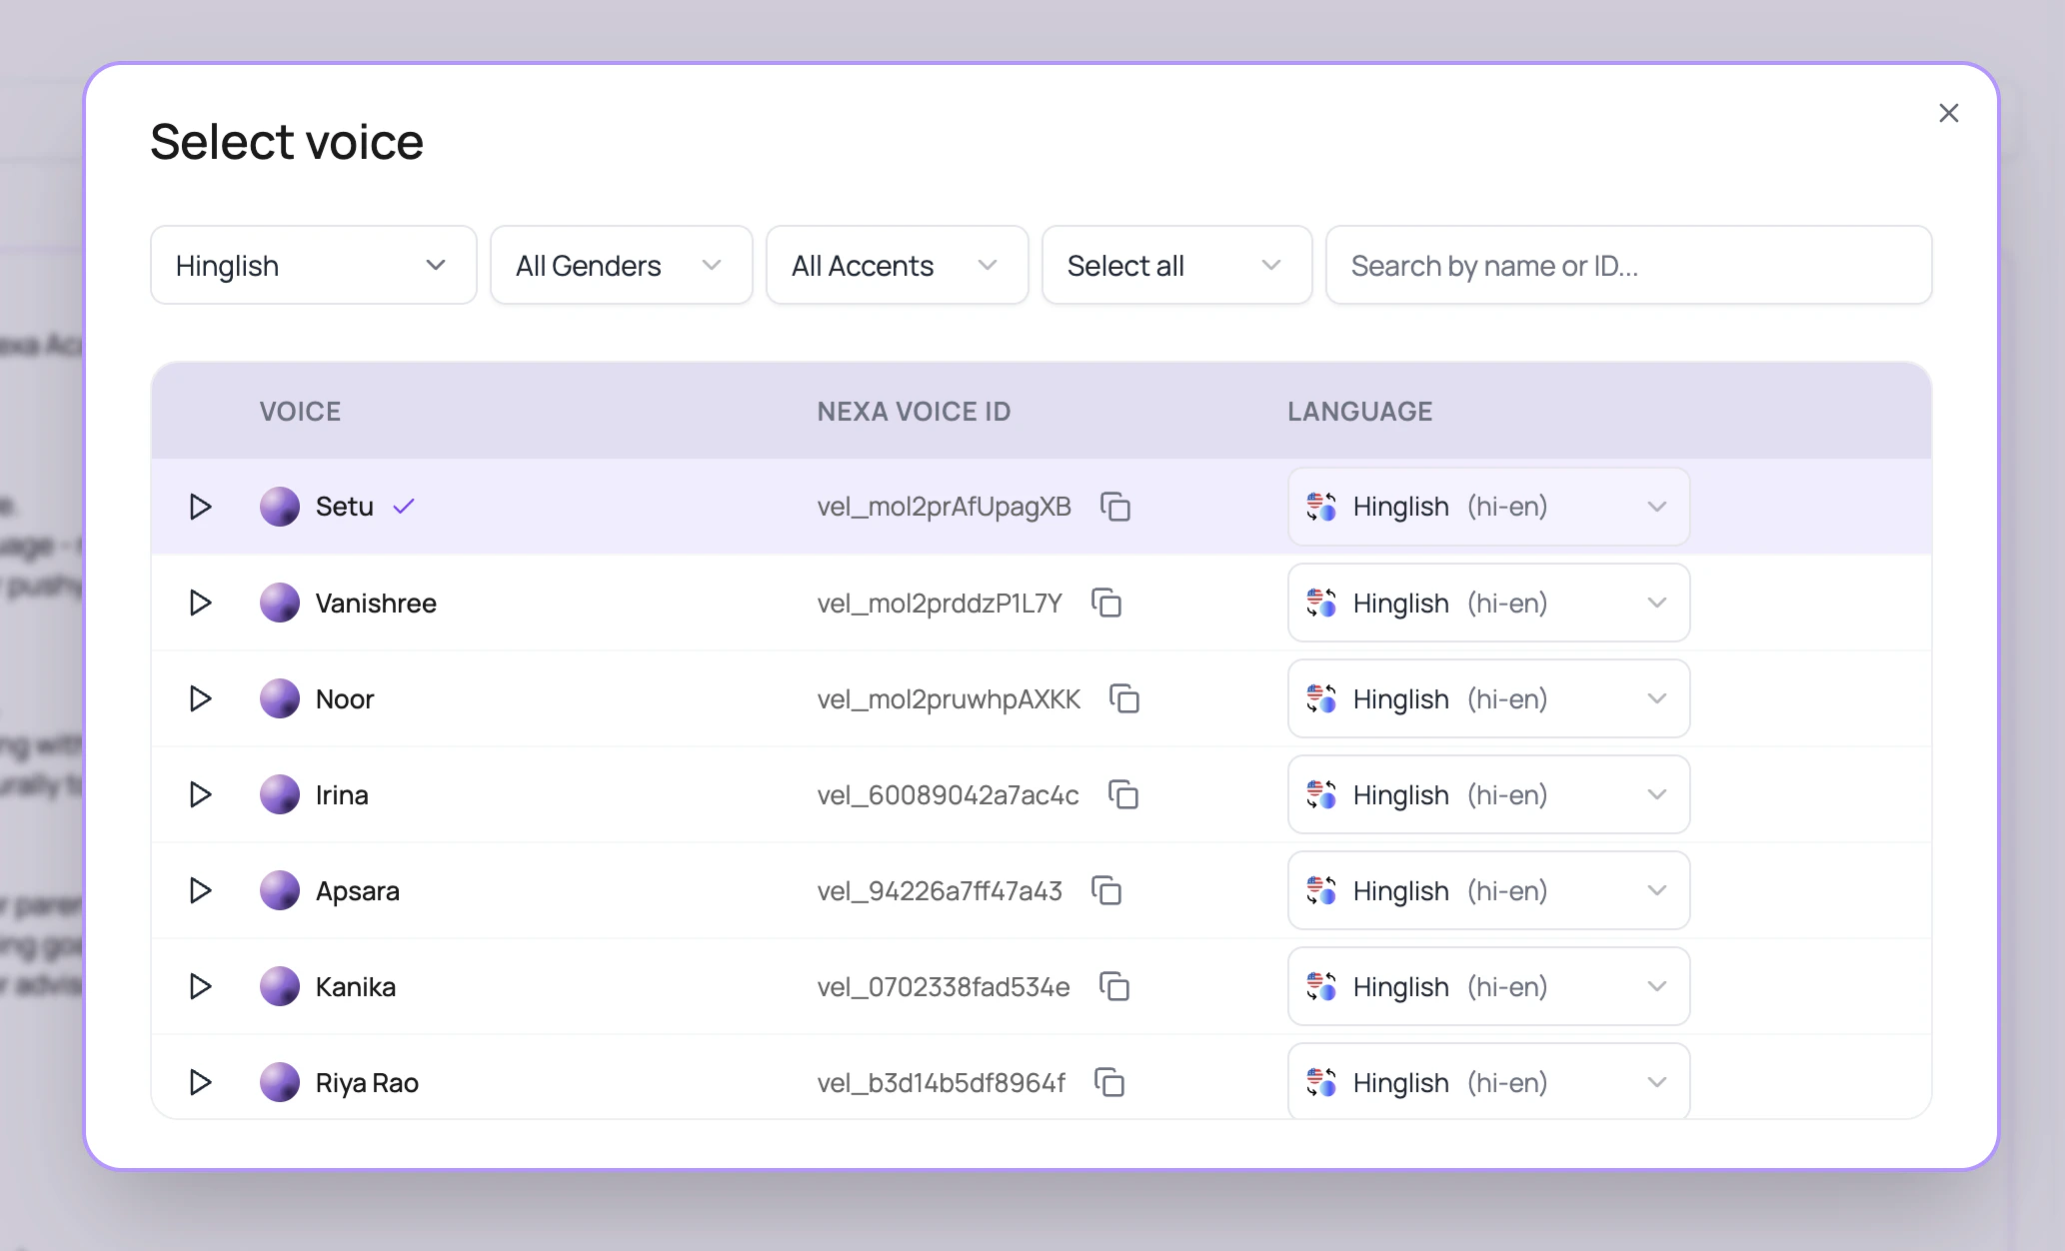Open Noor's Hinglish language dropdown
Image resolution: width=2065 pixels, height=1251 pixels.
(x=1489, y=698)
